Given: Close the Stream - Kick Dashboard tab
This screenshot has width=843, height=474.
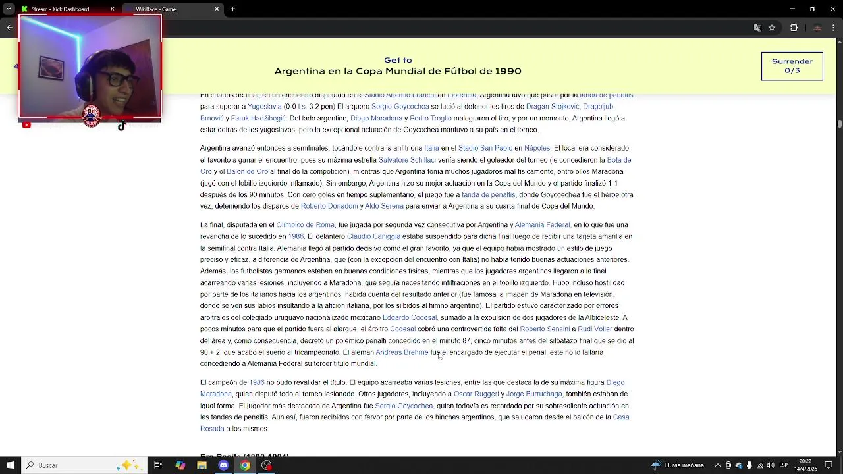Looking at the screenshot, I should 112,9.
